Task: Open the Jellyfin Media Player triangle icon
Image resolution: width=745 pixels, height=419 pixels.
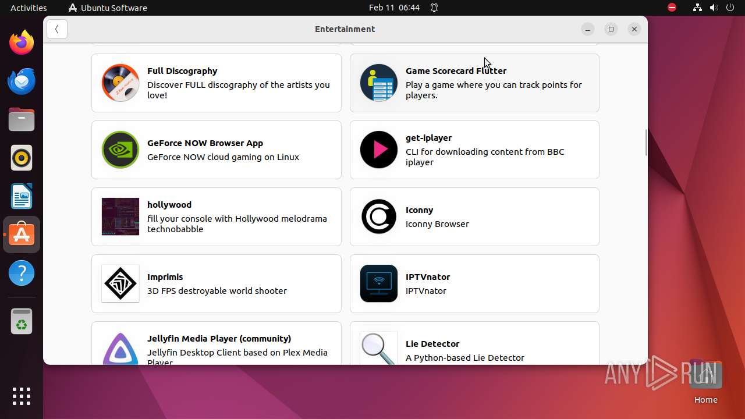Action: [x=120, y=348]
